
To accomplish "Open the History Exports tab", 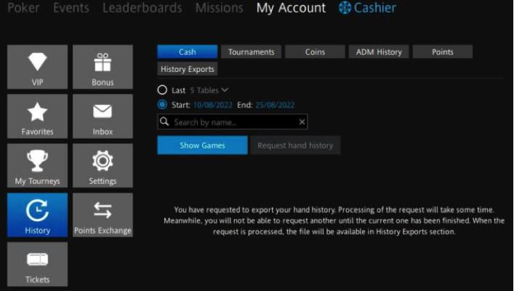I will (x=187, y=69).
